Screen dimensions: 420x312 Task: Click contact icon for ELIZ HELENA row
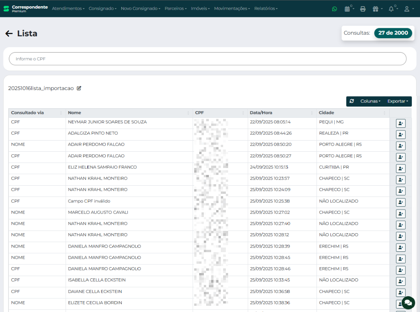pos(400,168)
